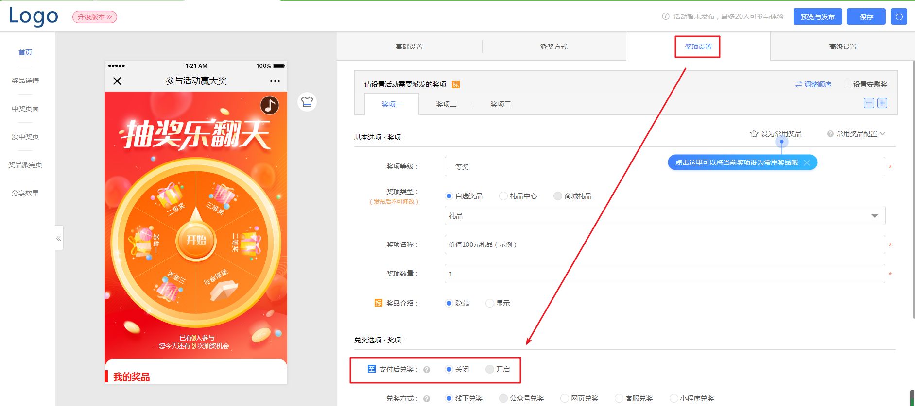The image size is (915, 406).
Task: Click the orange 标 badge beside 奖品介绍
Action: coord(379,303)
